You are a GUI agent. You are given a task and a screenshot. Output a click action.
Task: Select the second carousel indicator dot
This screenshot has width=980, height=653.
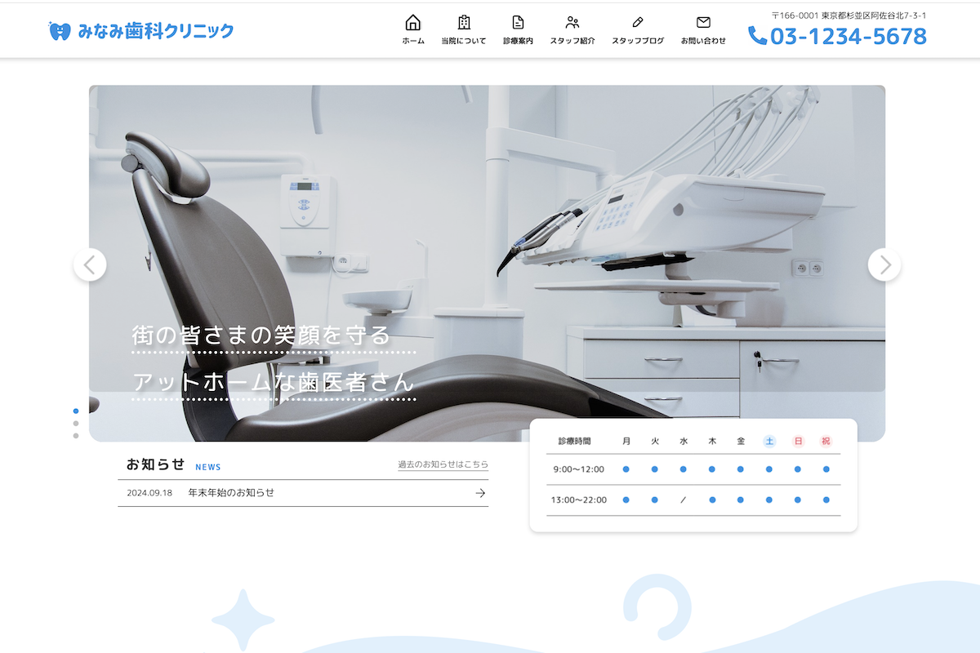[x=76, y=424]
